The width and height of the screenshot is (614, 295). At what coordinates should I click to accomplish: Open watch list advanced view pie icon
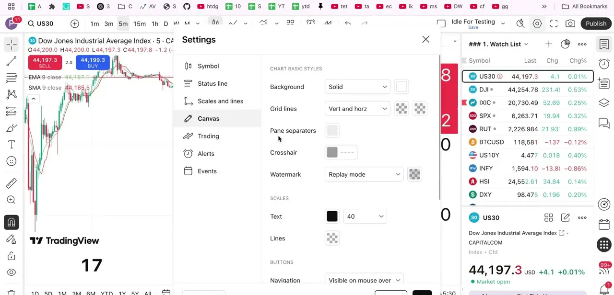566,44
